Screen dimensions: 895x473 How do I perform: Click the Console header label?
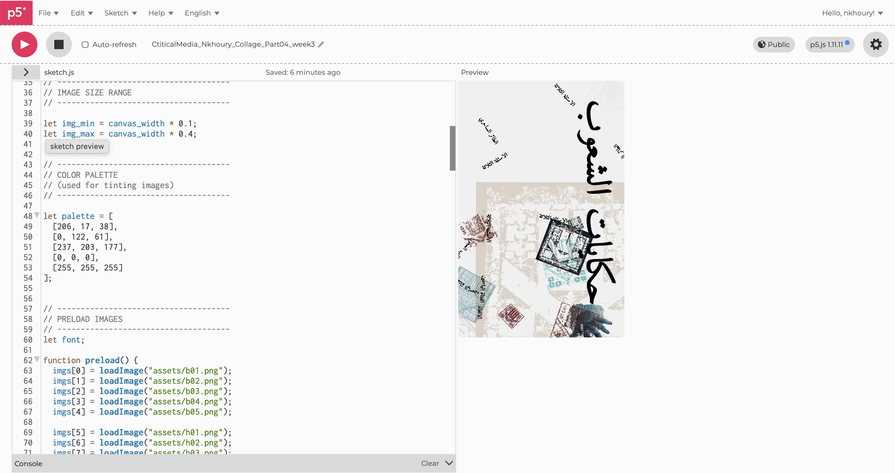[x=28, y=464]
